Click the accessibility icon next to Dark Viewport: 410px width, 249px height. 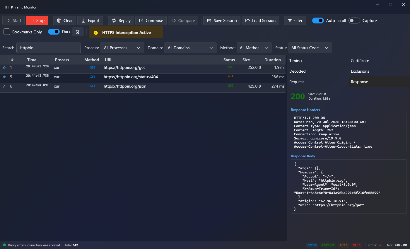[78, 32]
